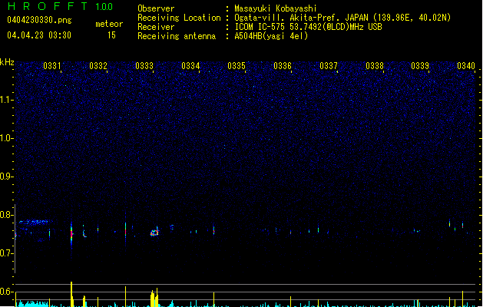Click the date 04.04.23 03:30
This screenshot has height=307, width=483.
click(x=39, y=35)
